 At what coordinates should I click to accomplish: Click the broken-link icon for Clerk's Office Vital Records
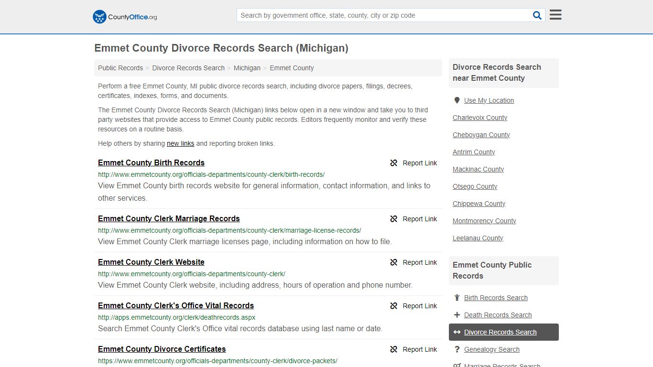394,306
